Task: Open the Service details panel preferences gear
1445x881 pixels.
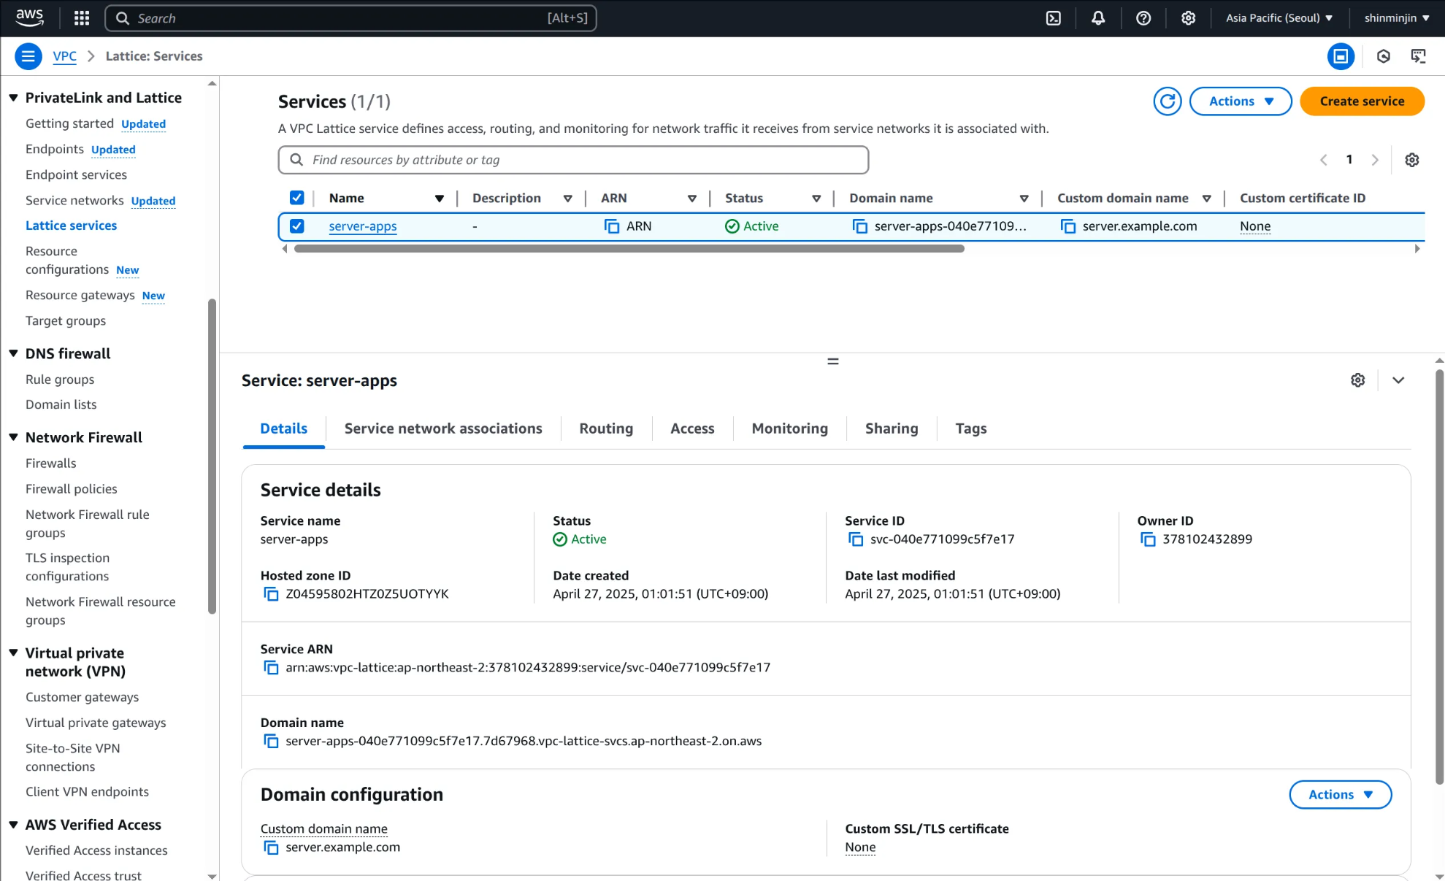Action: point(1357,380)
